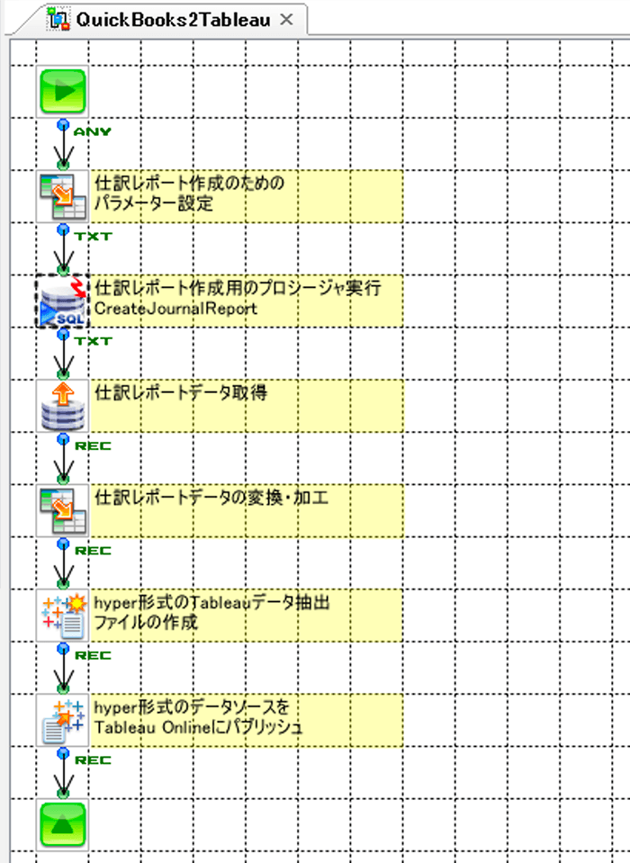This screenshot has height=863, width=630.
Task: Click the 仕訳レポートデータ取得 comment label
Action: (247, 406)
